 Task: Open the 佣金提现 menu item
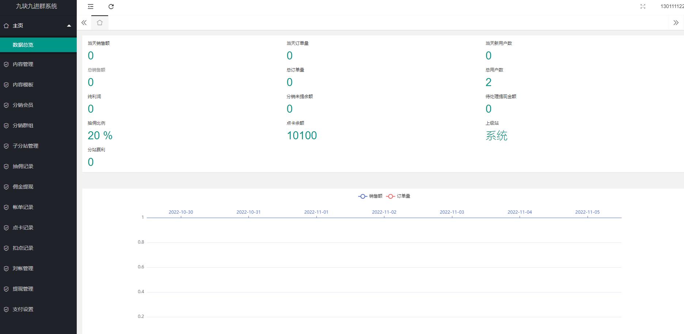pyautogui.click(x=23, y=187)
